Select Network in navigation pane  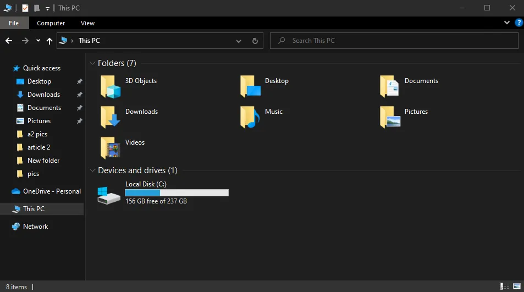(x=35, y=227)
